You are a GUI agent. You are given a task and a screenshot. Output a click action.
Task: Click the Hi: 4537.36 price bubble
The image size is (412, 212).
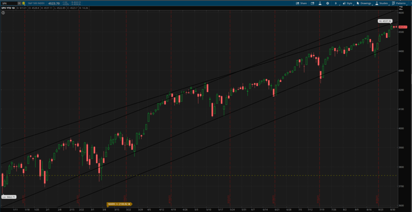[x=385, y=21]
